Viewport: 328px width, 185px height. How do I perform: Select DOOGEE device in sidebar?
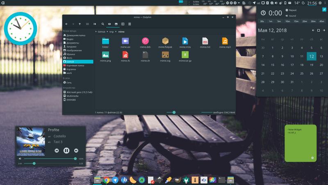click(x=72, y=100)
